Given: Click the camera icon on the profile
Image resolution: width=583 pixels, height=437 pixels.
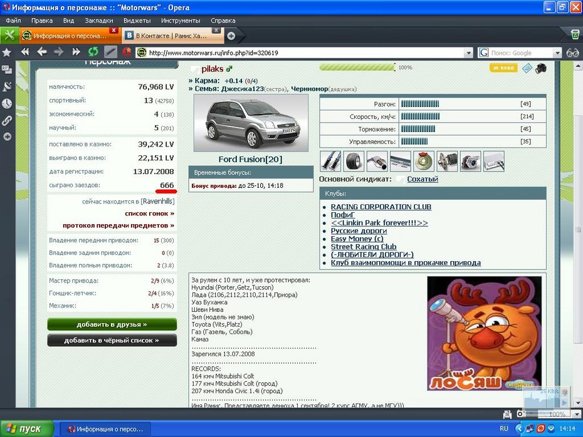Looking at the screenshot, I should tap(541, 68).
